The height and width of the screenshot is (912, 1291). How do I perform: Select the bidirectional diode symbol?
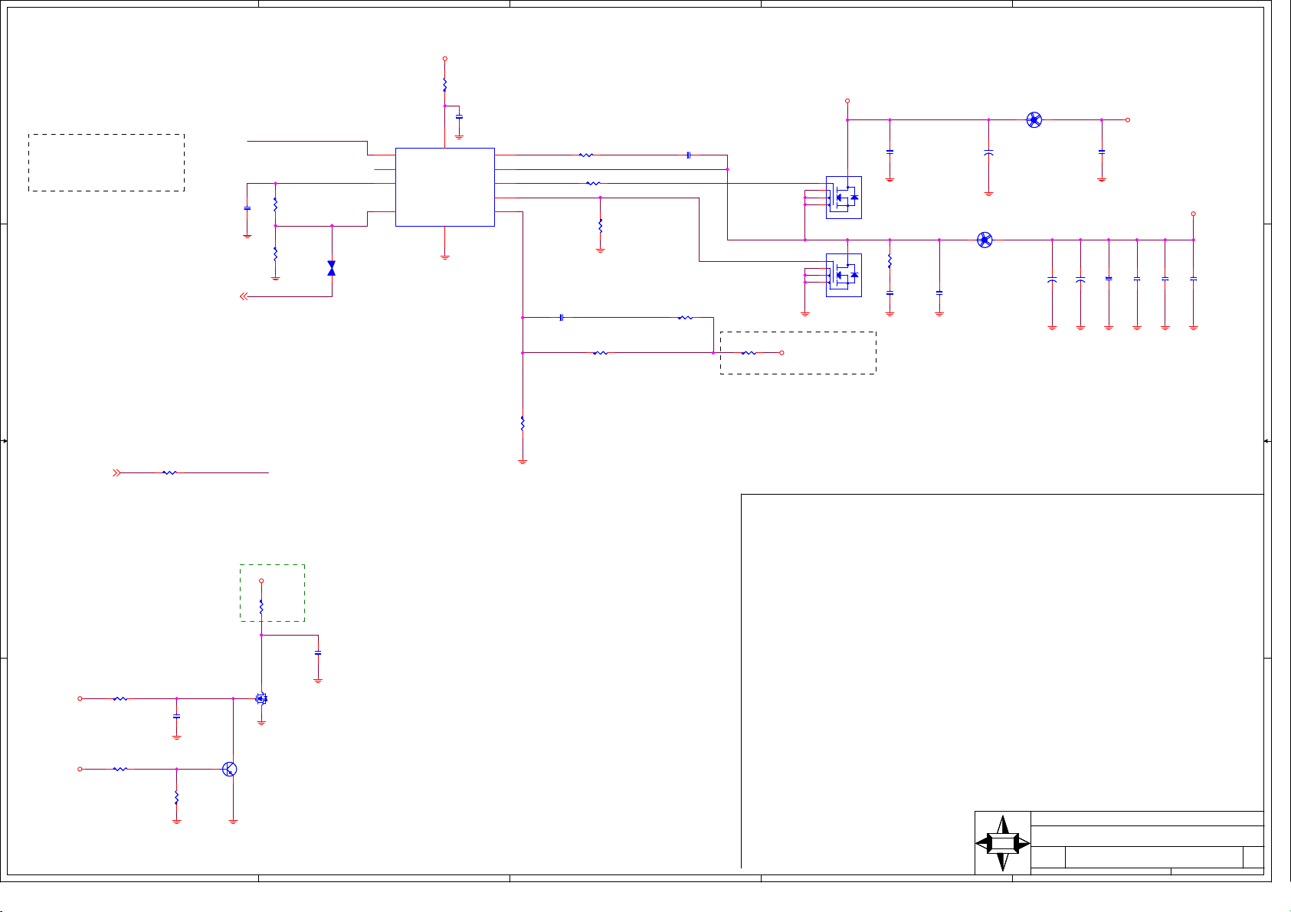coord(332,268)
